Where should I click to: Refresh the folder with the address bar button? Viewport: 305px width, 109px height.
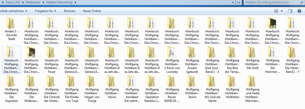239,2
